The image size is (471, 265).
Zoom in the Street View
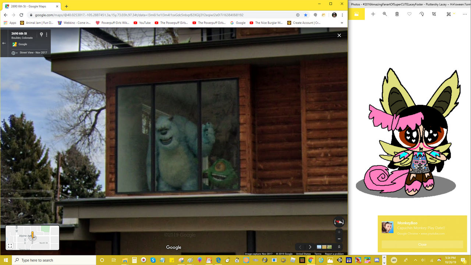[339, 232]
